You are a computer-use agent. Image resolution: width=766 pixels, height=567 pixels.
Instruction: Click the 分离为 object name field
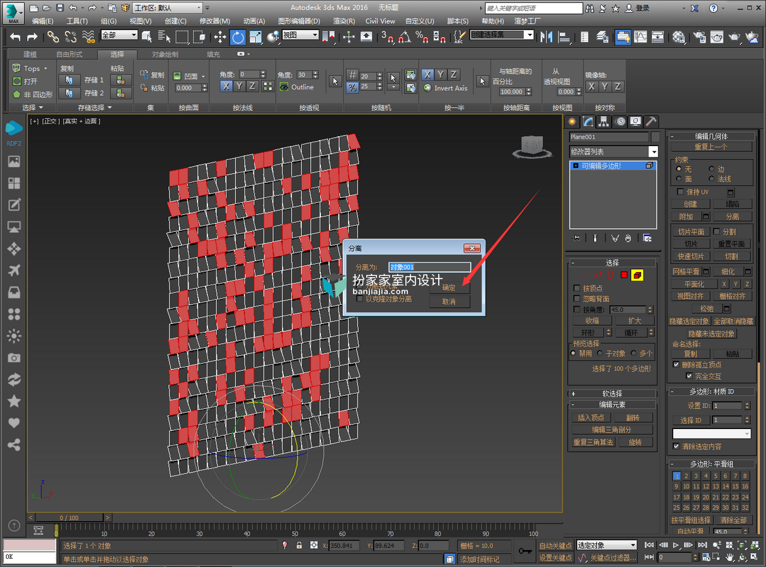(x=430, y=267)
